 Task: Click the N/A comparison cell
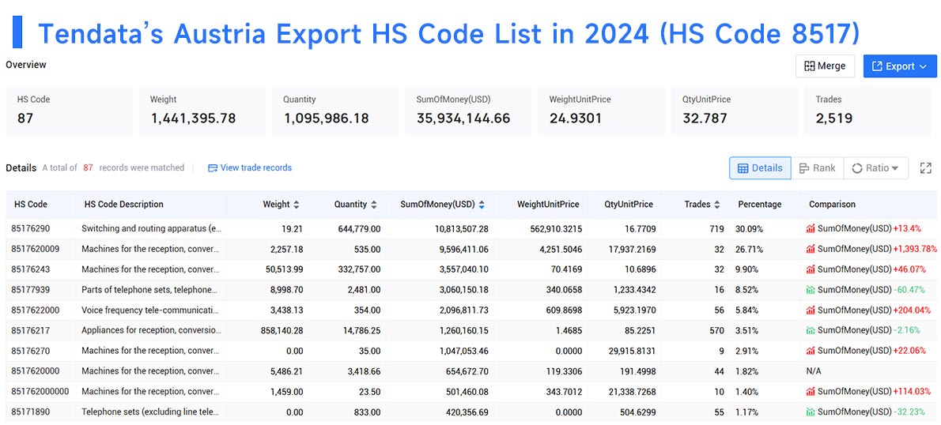pos(814,371)
